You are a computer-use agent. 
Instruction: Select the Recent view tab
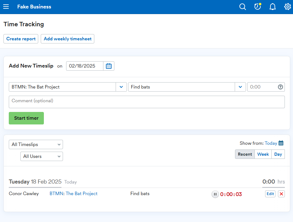pyautogui.click(x=245, y=154)
